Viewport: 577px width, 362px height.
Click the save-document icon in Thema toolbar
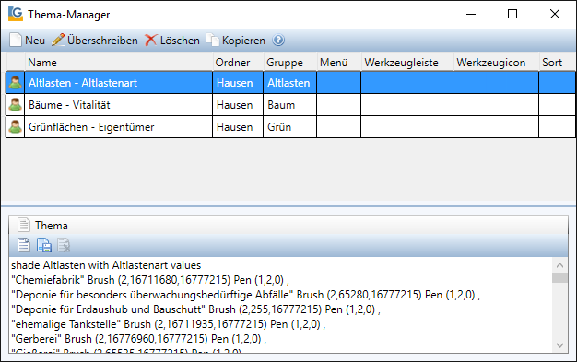(x=44, y=245)
